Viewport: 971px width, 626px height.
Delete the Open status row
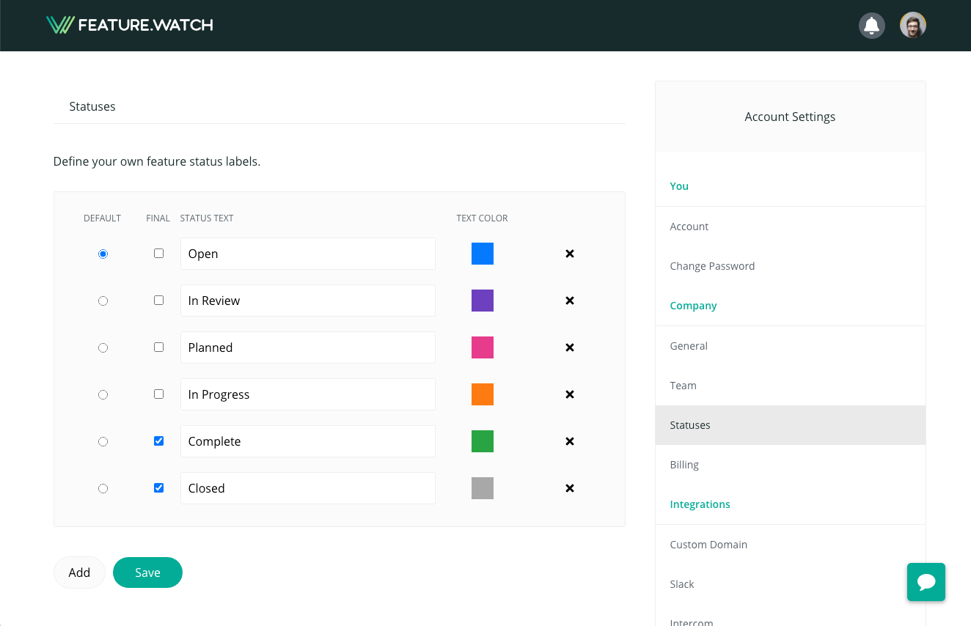569,254
